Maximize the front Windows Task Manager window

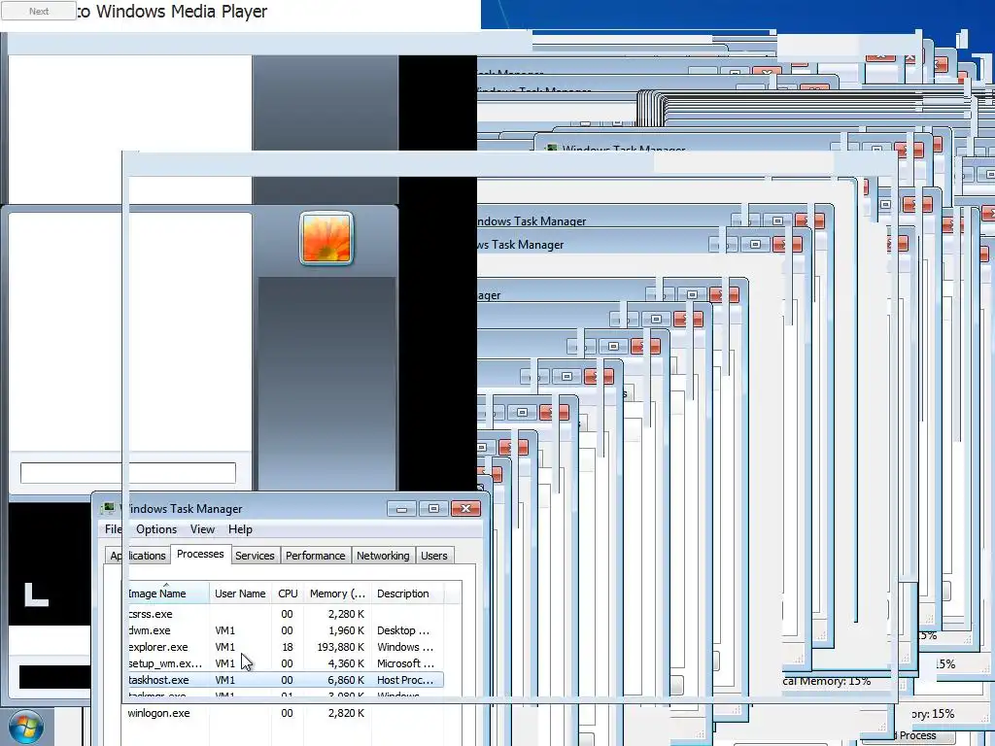point(433,508)
